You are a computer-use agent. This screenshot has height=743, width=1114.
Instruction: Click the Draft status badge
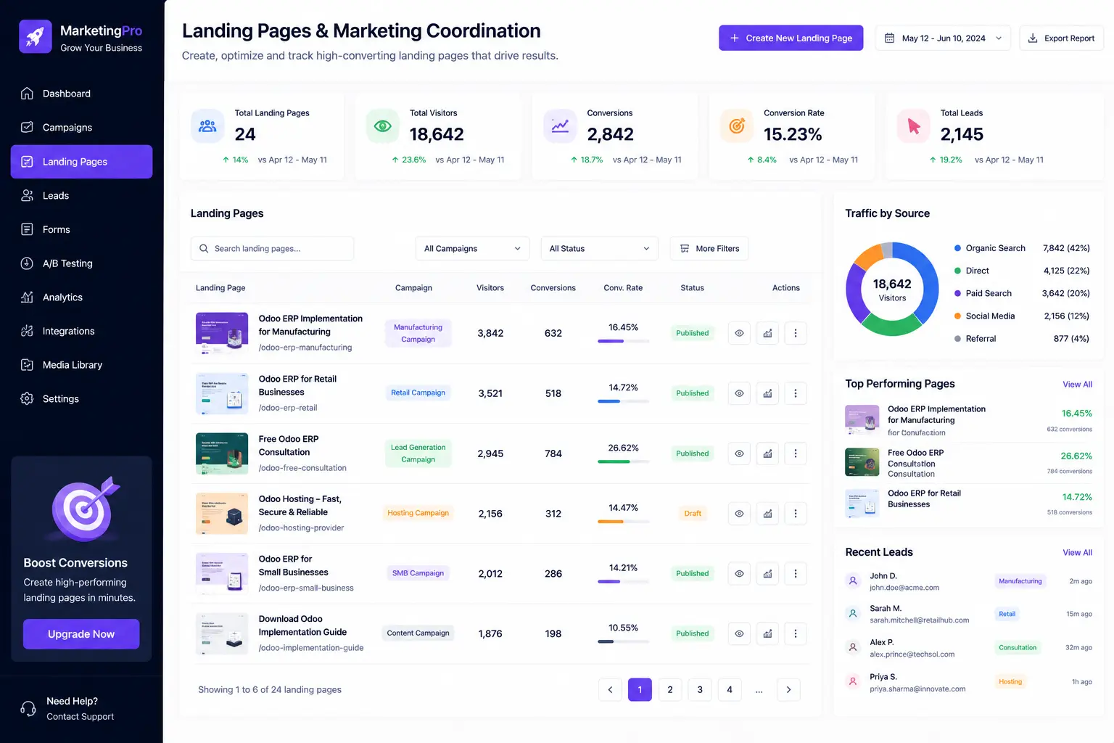[693, 514]
